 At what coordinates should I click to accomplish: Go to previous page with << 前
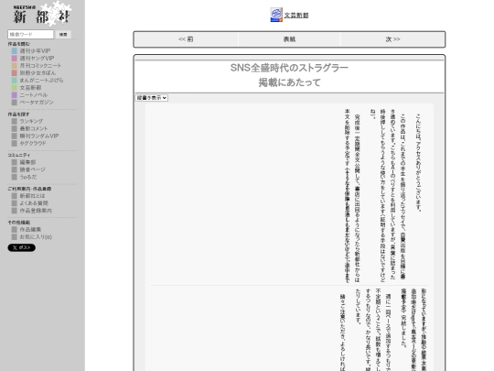pyautogui.click(x=186, y=39)
